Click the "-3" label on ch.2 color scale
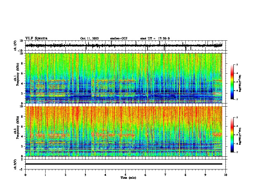Screen dimensions: 254x196 click(237, 118)
